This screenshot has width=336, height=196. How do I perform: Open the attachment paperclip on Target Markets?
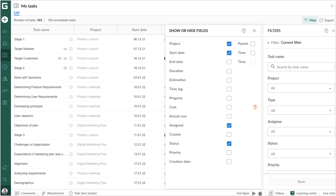click(65, 49)
